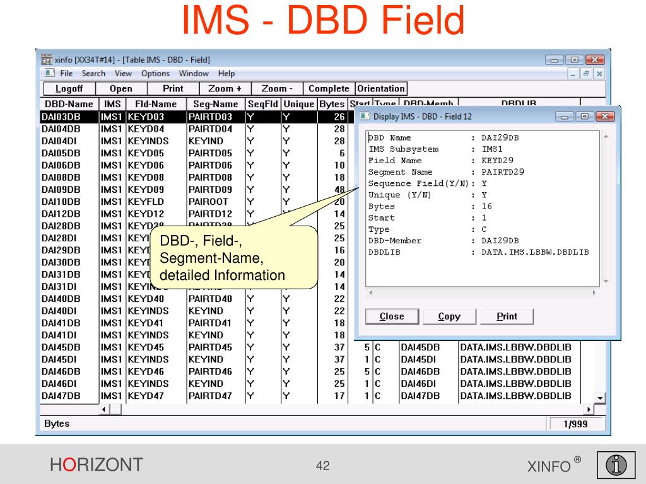Screen dimensions: 646x484
Task: Click the Fld-Name column header
Action: click(156, 104)
